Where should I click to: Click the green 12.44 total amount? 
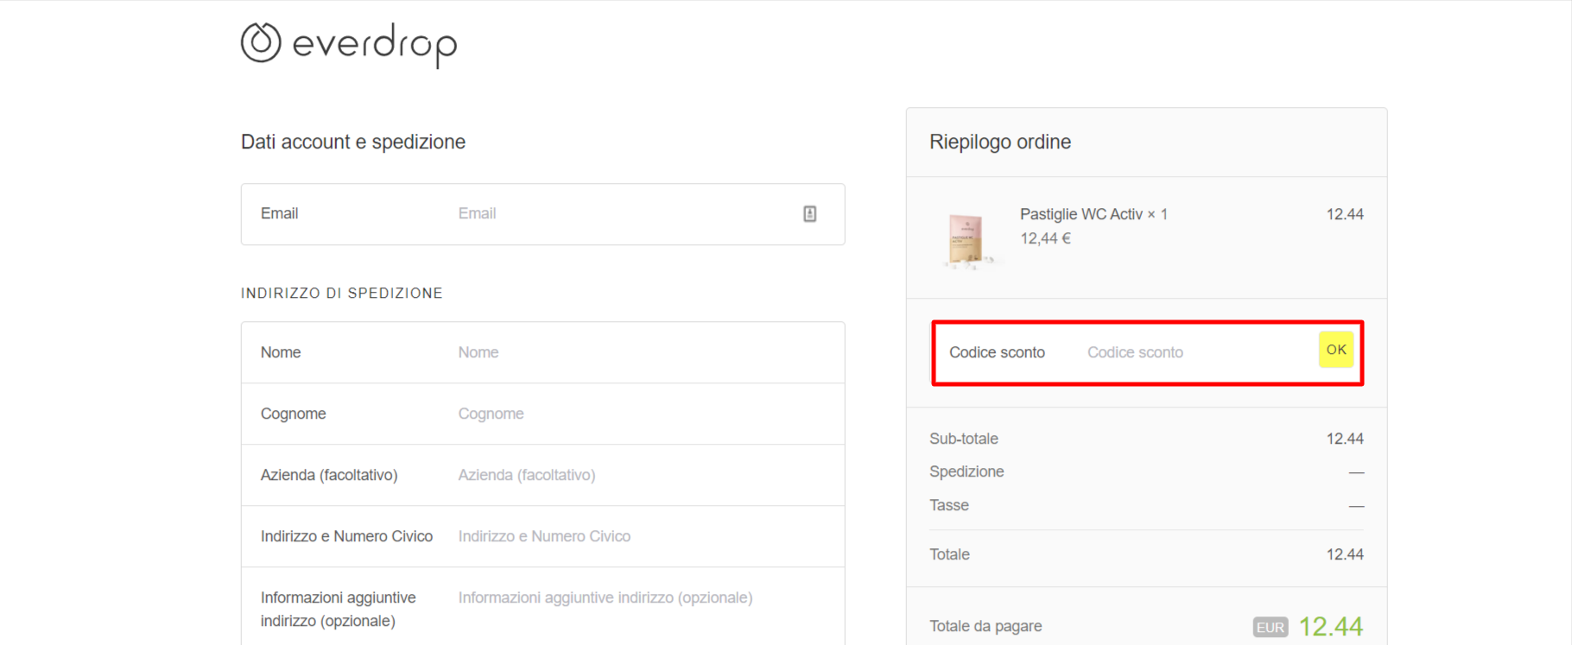pyautogui.click(x=1331, y=626)
